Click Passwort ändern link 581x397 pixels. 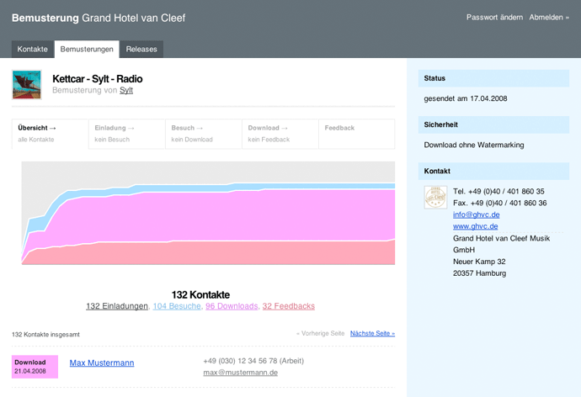coord(494,17)
